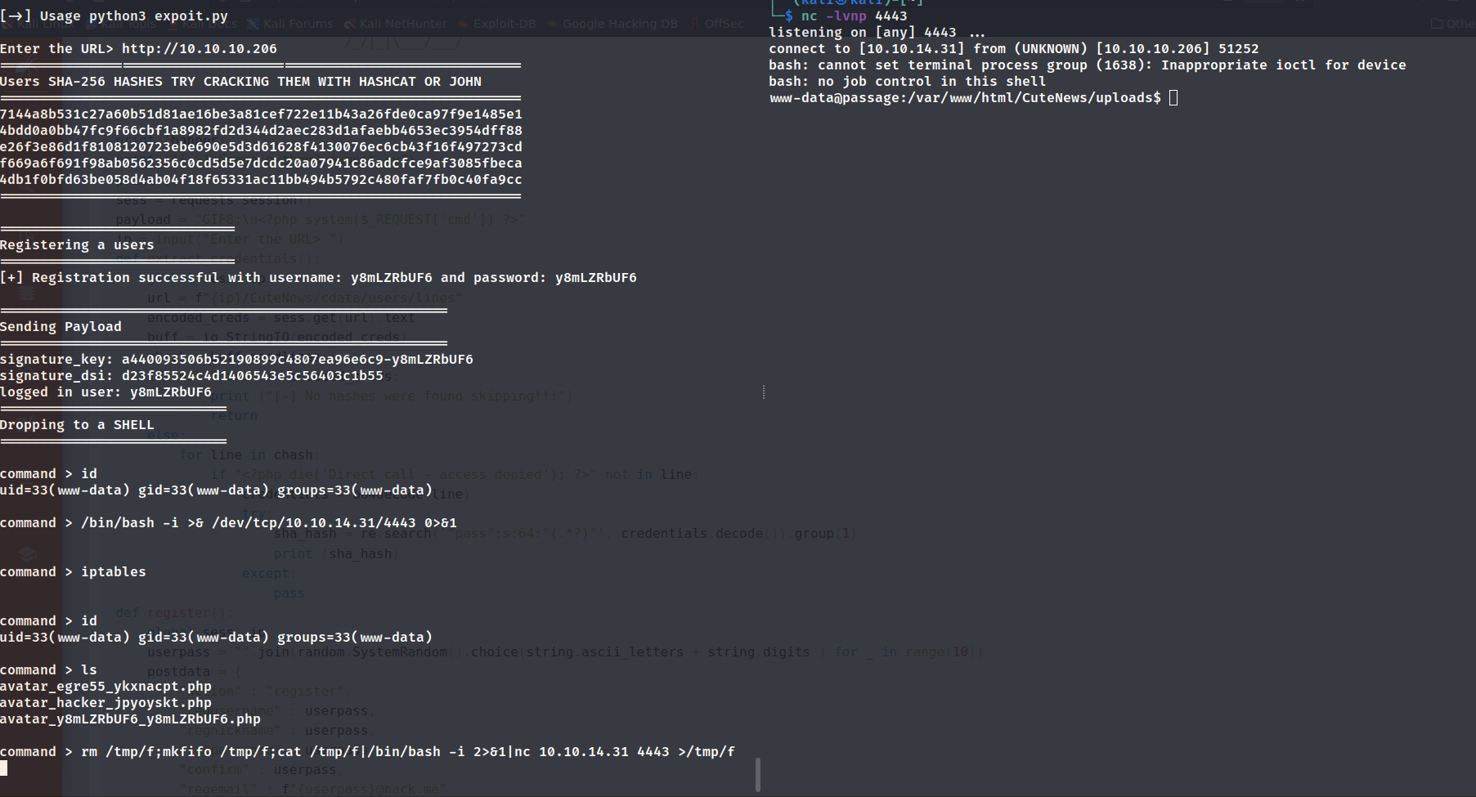The image size is (1476, 797).
Task: Click the 'Dropping to a SHELL' heading
Action: tap(77, 424)
